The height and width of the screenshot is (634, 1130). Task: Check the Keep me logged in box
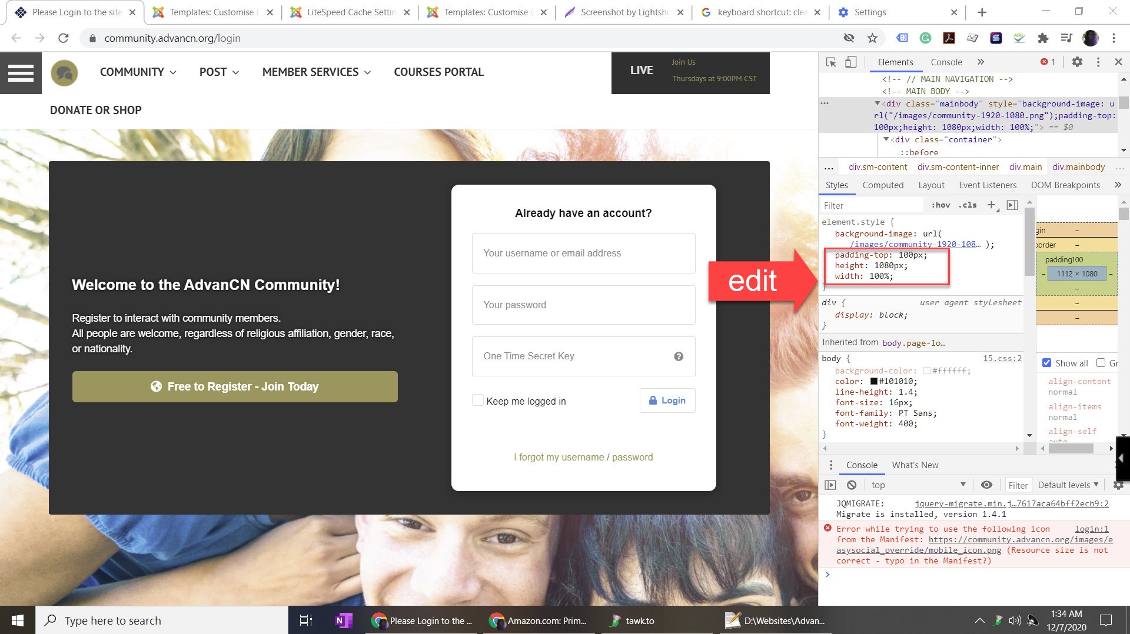coord(478,401)
